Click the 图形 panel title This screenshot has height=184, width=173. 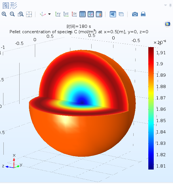(x=10, y=6)
